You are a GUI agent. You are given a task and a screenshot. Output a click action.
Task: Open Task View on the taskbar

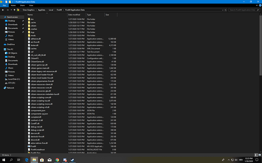19,160
